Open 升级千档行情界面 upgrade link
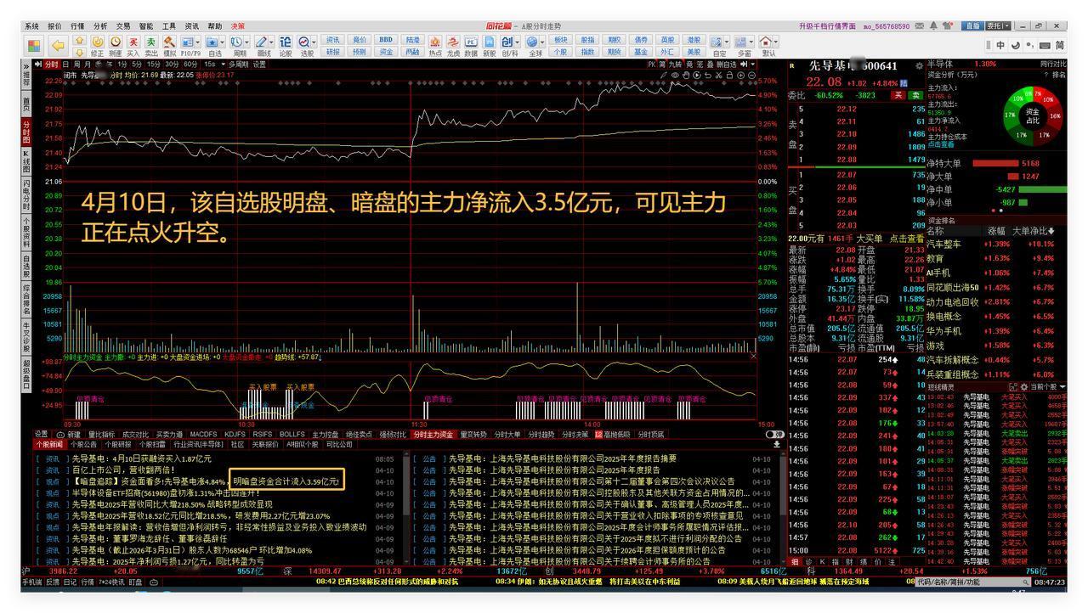This screenshot has height=613, width=1088. point(827,26)
